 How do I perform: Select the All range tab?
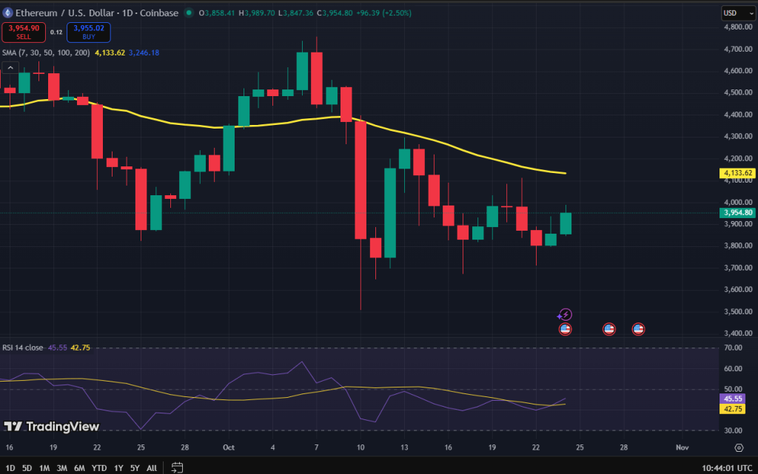pos(151,467)
